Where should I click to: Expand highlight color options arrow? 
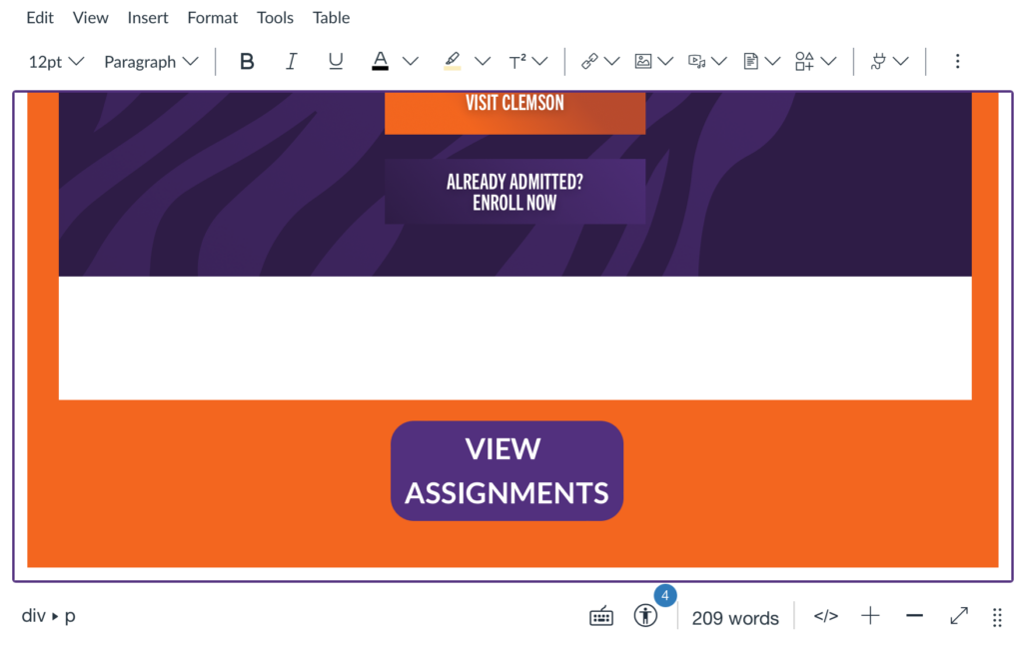point(483,61)
